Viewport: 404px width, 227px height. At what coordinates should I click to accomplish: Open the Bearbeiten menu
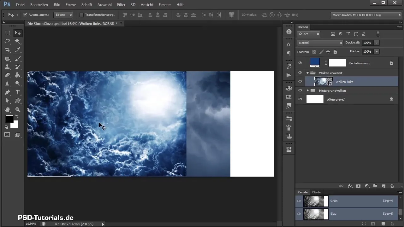click(x=39, y=5)
